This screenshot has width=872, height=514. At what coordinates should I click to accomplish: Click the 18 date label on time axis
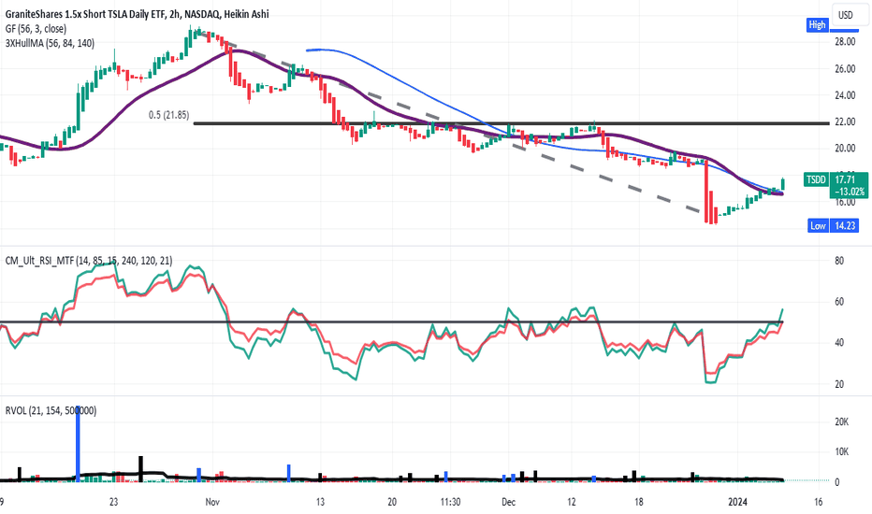[639, 502]
